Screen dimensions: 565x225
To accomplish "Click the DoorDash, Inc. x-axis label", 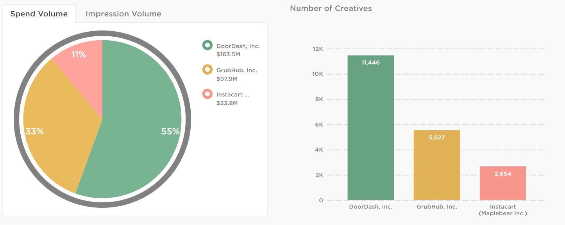I will tap(370, 207).
